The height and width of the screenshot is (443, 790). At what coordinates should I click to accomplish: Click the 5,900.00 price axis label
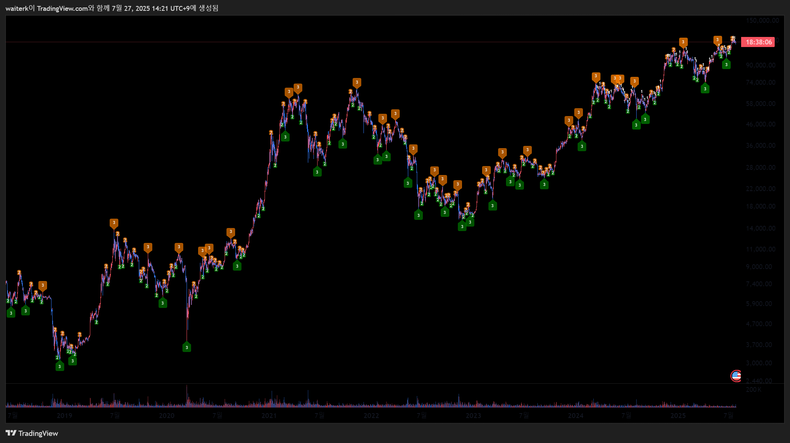coord(759,304)
